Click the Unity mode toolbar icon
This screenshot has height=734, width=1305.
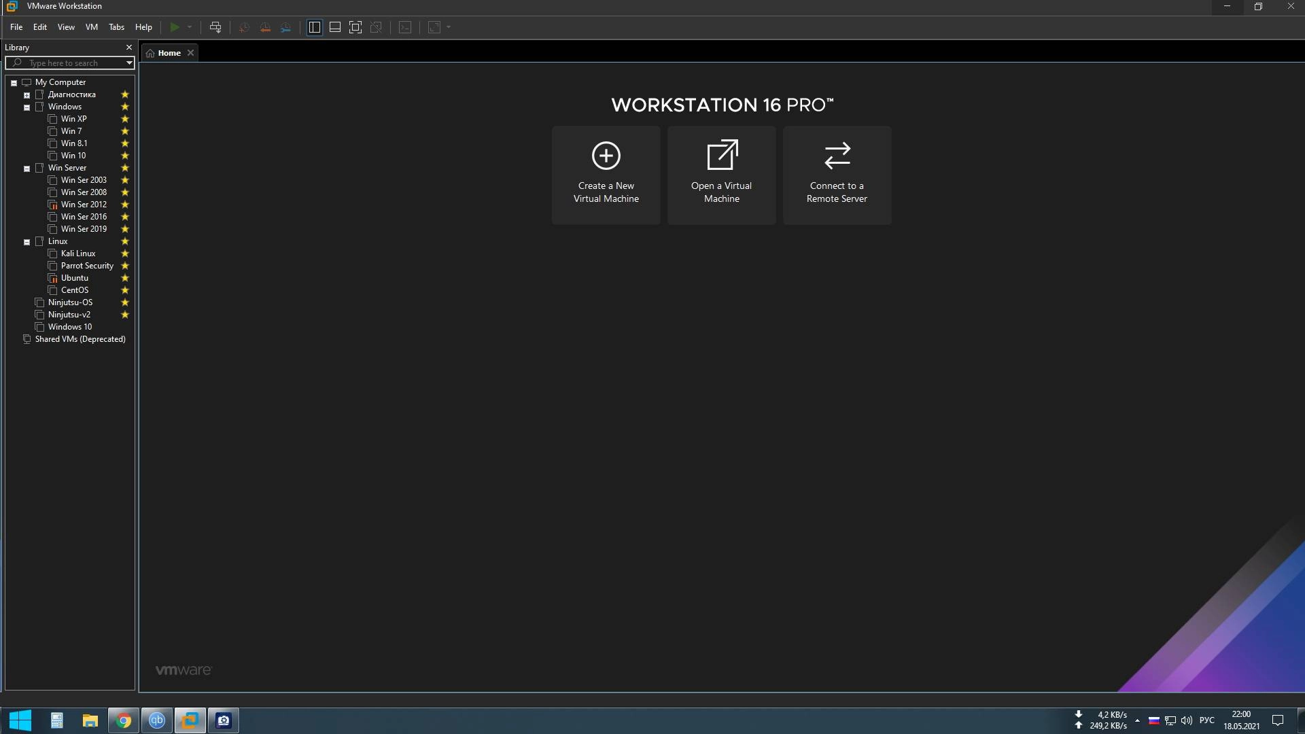(376, 27)
